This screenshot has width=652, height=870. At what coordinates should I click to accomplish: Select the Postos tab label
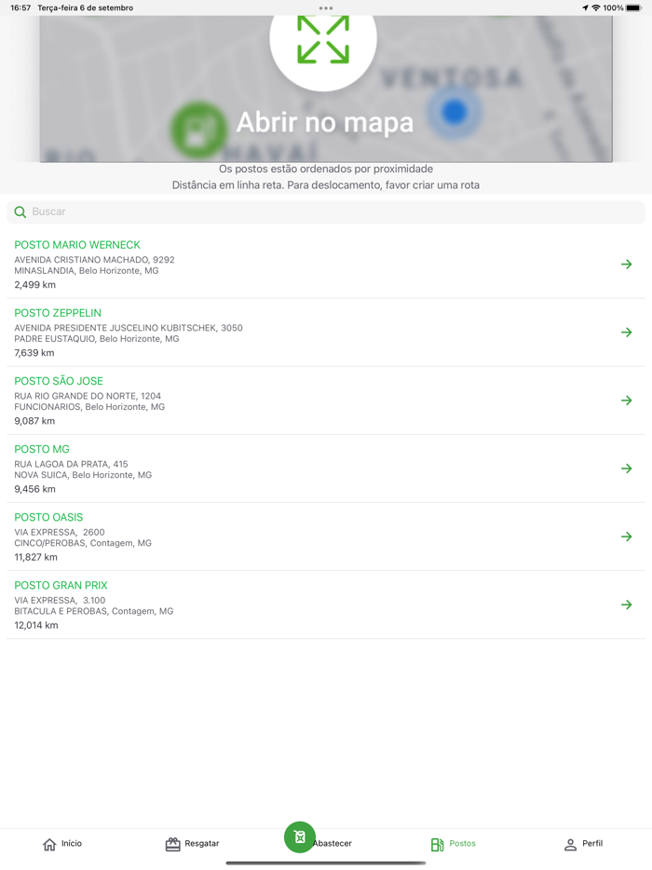tap(462, 843)
